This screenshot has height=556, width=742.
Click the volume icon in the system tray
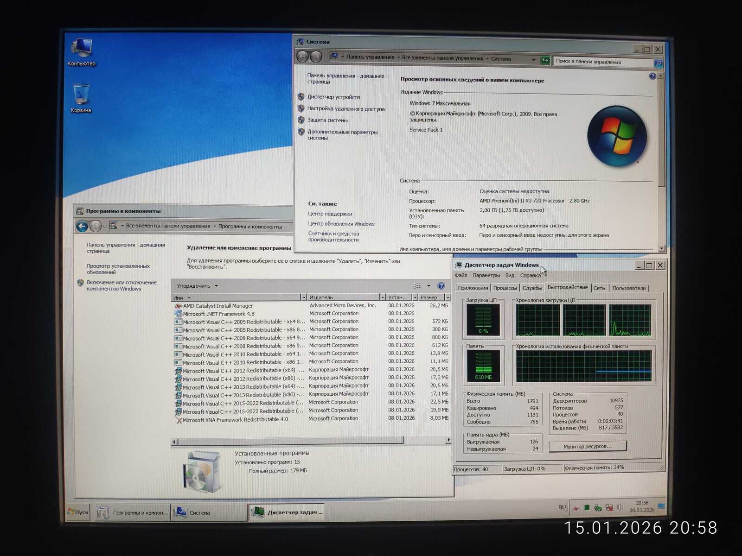point(620,507)
